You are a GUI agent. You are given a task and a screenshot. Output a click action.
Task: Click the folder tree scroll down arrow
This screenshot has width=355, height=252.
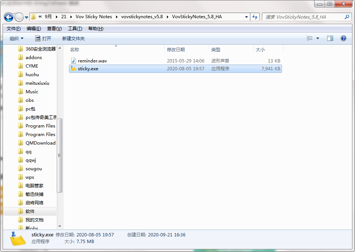60,226
